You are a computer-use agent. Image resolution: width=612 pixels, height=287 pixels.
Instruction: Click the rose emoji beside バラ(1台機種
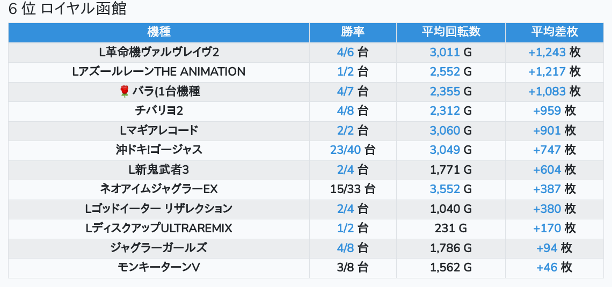(x=125, y=92)
